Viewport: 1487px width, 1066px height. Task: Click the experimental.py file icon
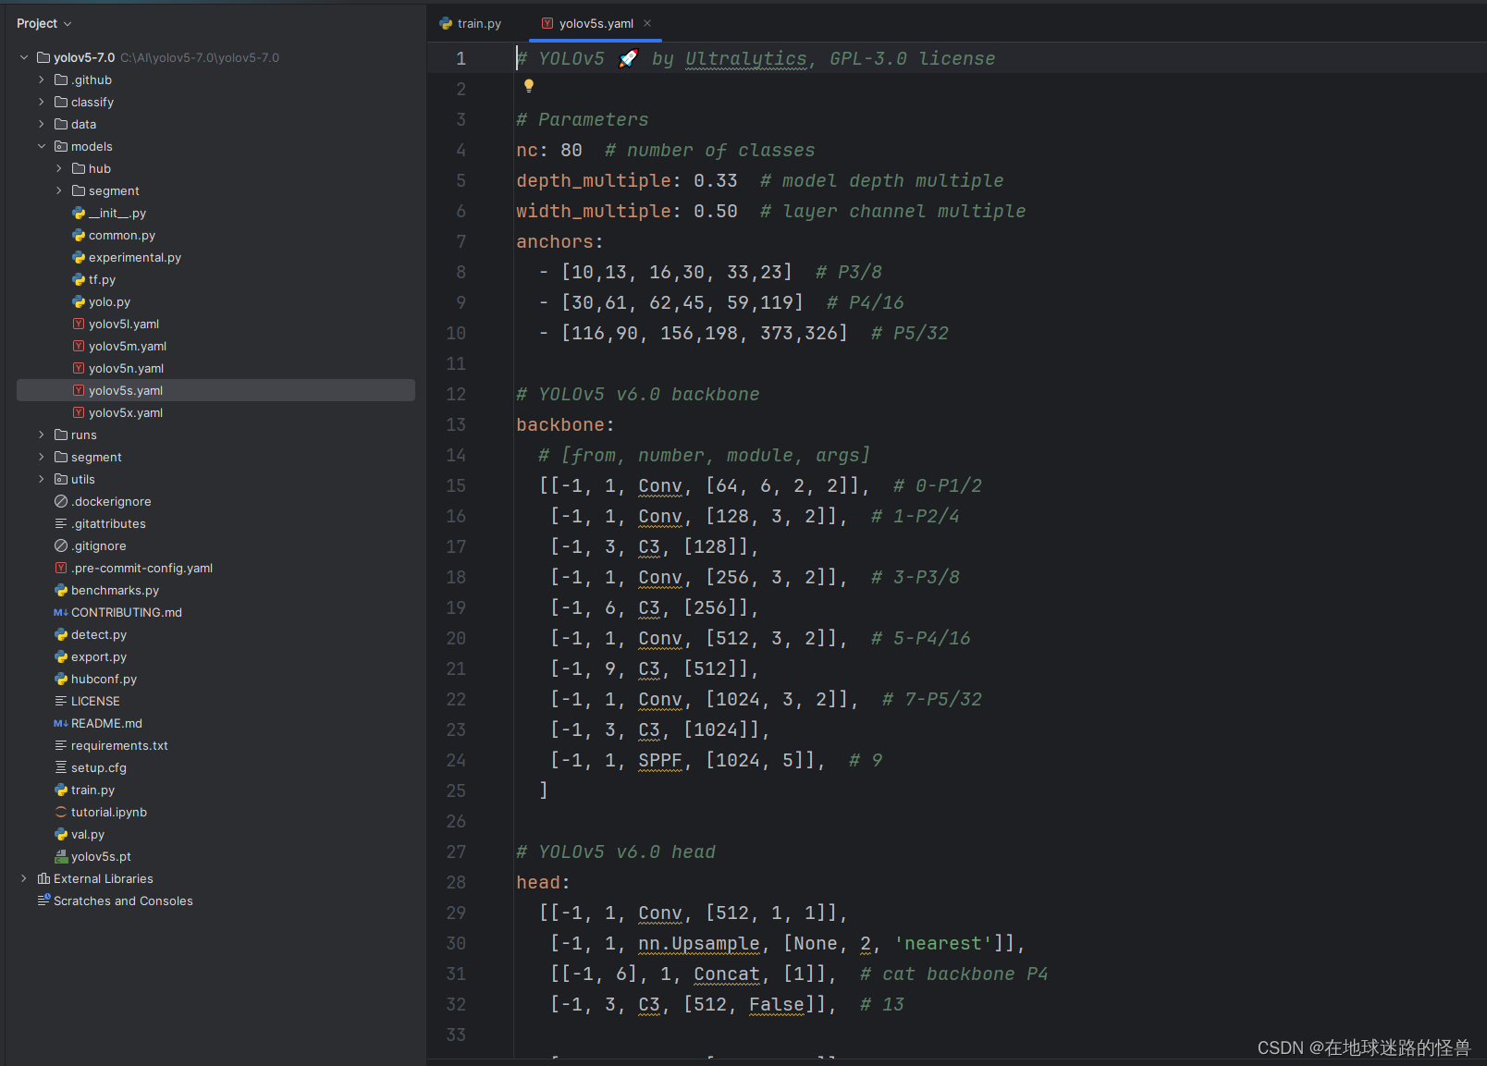(x=79, y=257)
